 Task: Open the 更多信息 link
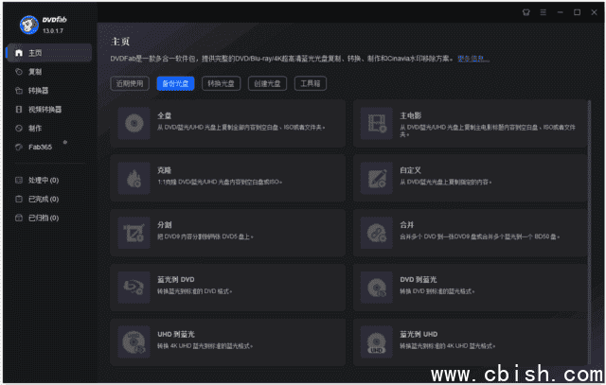pyautogui.click(x=473, y=59)
